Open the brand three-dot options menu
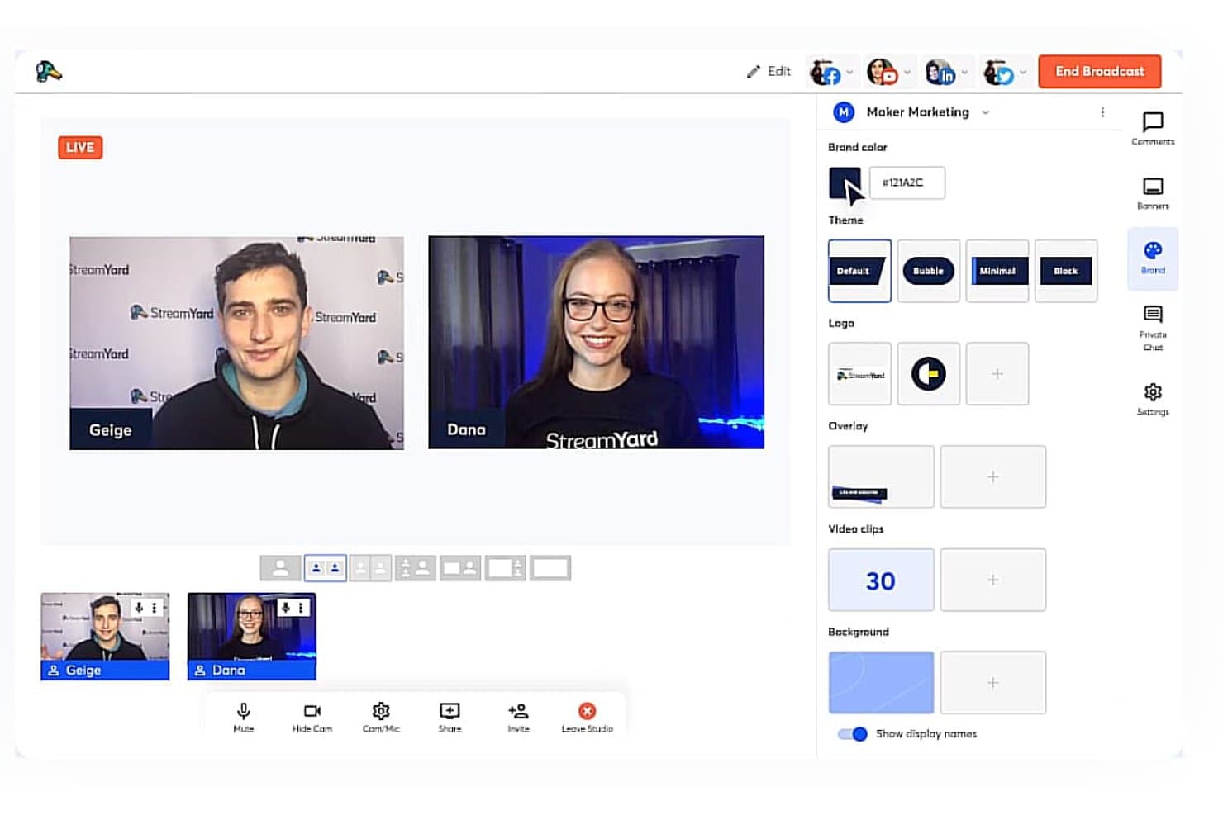The image size is (1223, 815). pos(1102,112)
